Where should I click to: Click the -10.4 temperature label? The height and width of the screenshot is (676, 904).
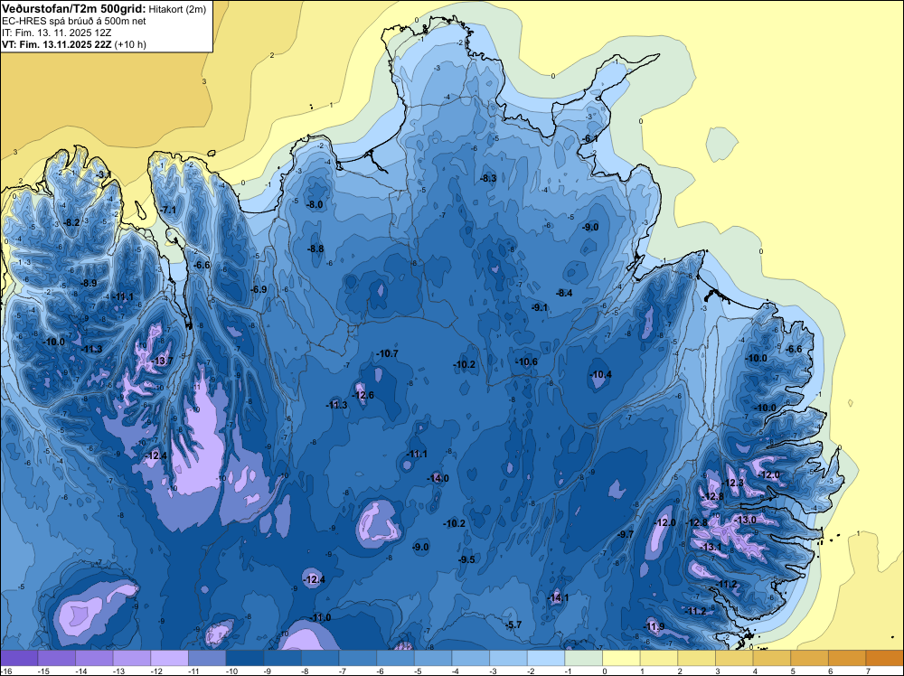601,374
